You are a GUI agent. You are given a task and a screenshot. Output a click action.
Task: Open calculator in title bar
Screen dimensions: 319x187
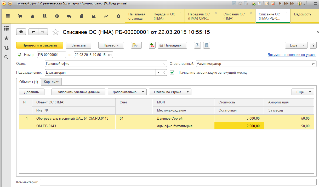point(267,4)
